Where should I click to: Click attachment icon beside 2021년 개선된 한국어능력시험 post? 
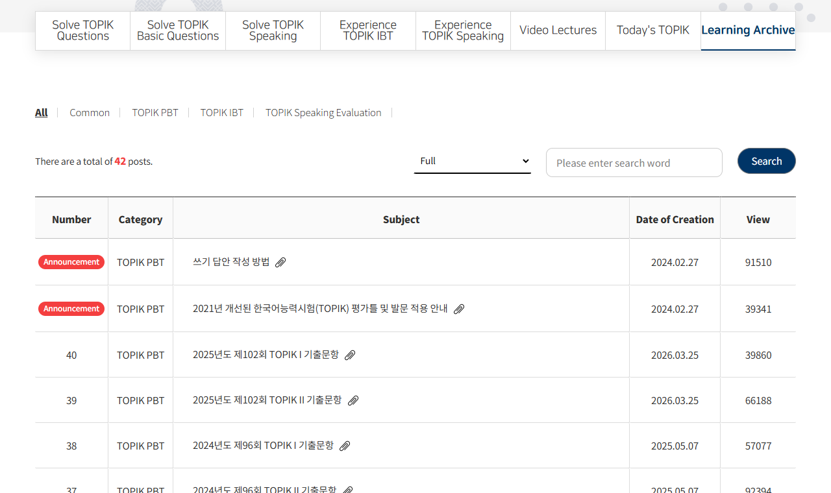(459, 309)
